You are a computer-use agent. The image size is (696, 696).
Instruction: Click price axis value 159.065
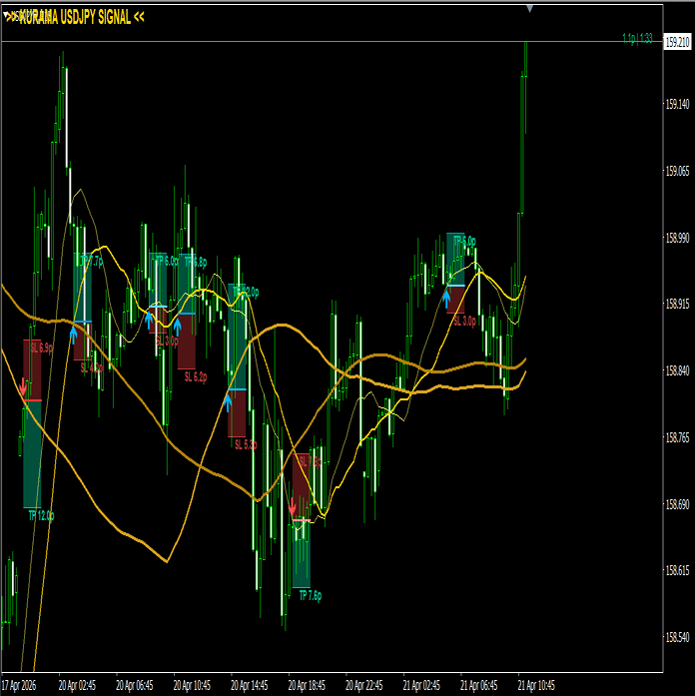pyautogui.click(x=677, y=171)
